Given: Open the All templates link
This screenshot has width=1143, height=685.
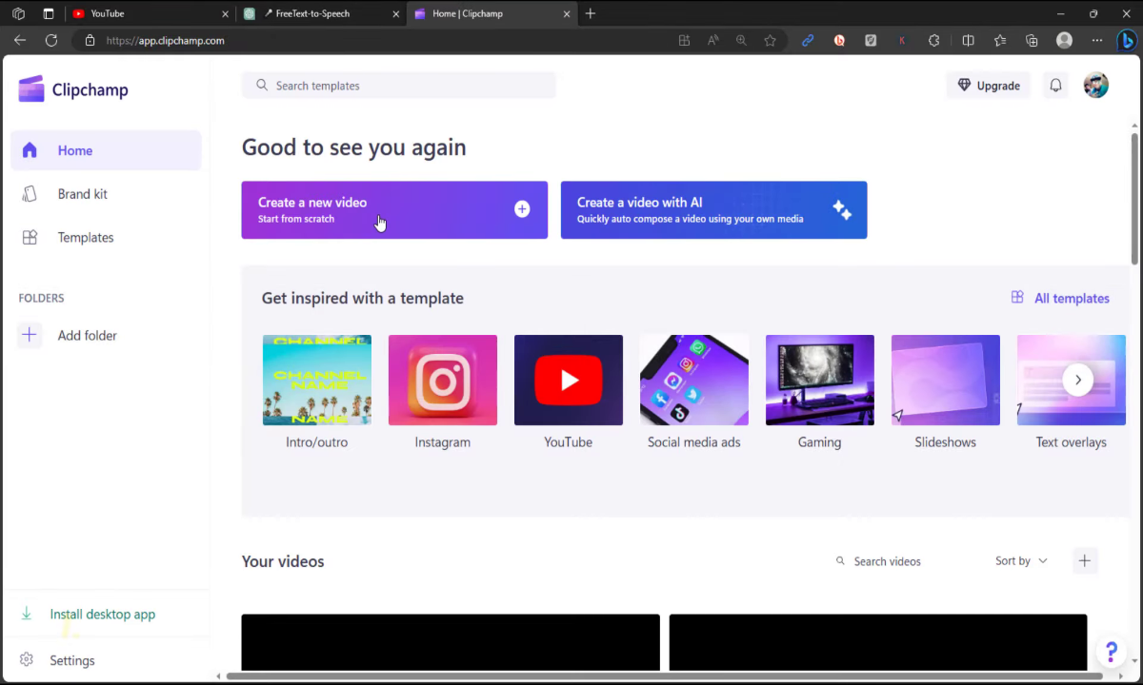Looking at the screenshot, I should coord(1060,299).
